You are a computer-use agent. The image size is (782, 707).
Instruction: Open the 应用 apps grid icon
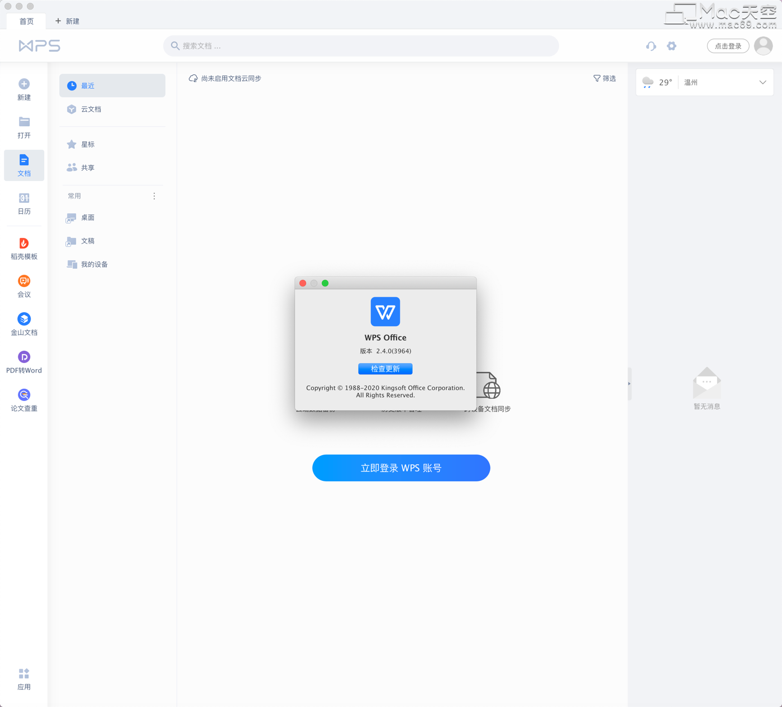pyautogui.click(x=24, y=673)
